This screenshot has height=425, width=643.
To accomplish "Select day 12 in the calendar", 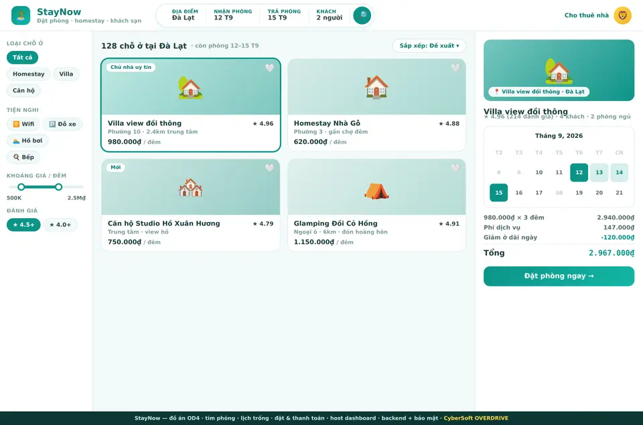I will pos(579,173).
